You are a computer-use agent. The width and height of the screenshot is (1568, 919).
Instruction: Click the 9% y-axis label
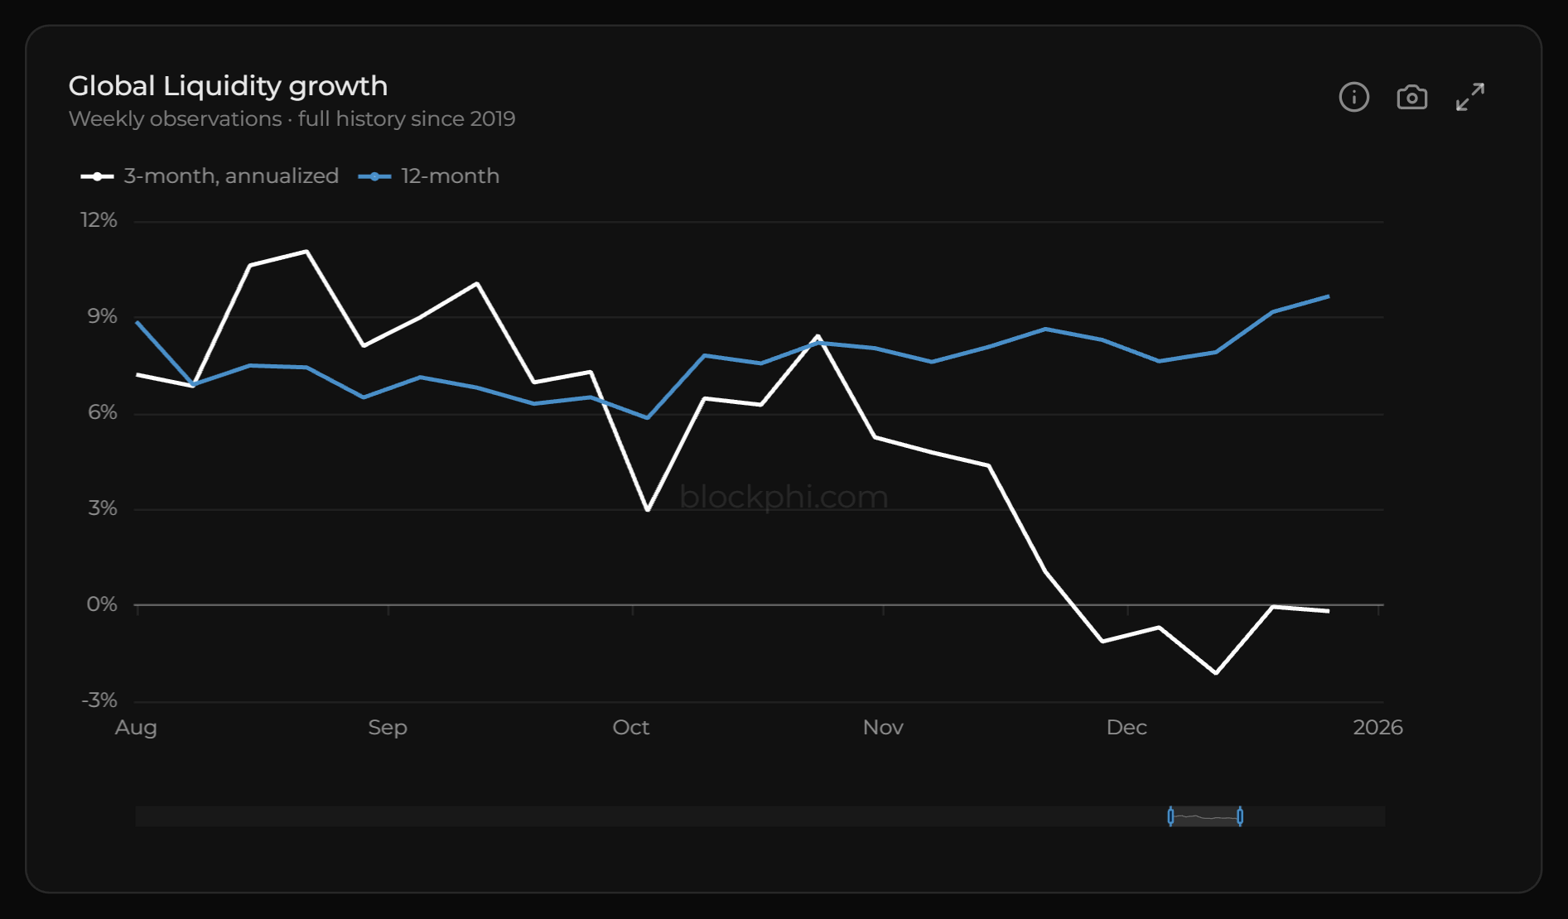point(103,316)
